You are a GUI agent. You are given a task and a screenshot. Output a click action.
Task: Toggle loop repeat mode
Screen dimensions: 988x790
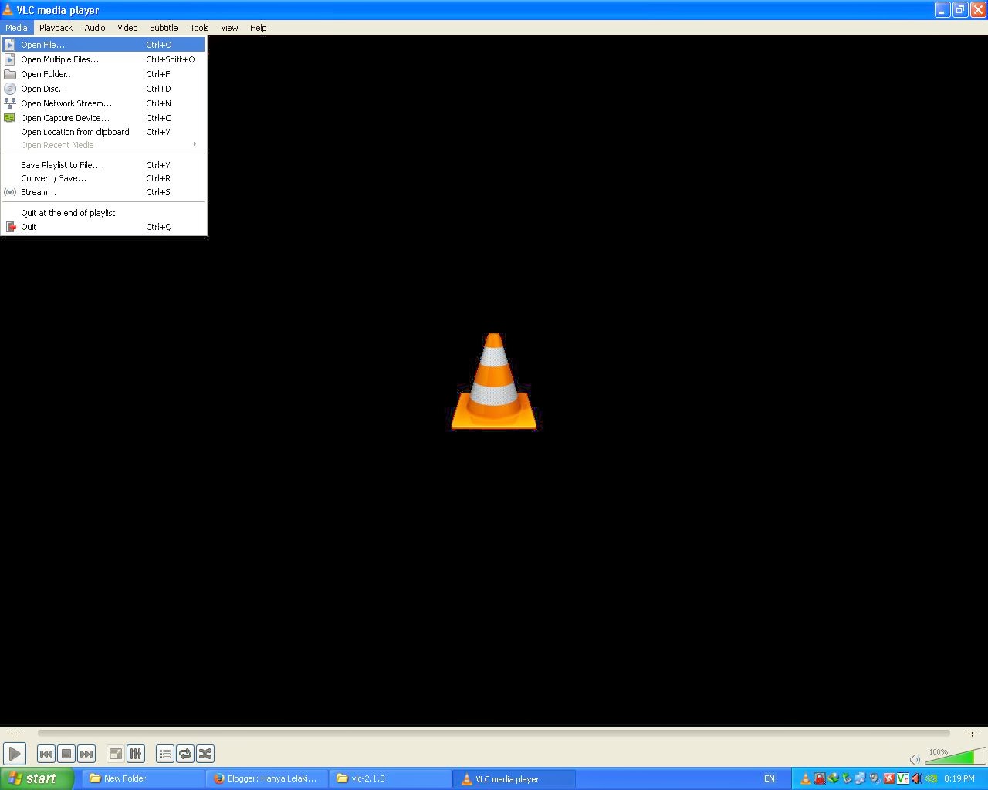(x=185, y=754)
